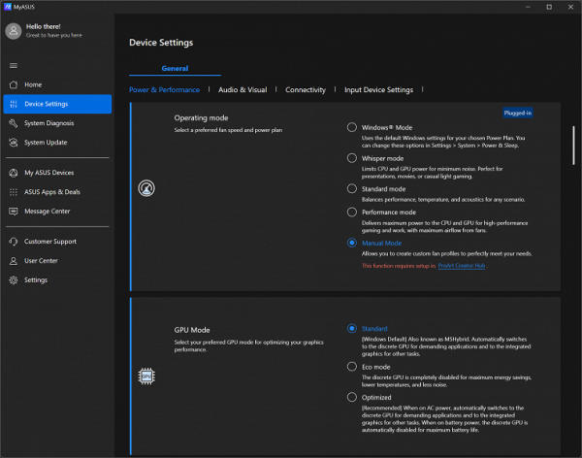Click the Customer Support headset icon
This screenshot has width=582, height=458.
pos(13,242)
